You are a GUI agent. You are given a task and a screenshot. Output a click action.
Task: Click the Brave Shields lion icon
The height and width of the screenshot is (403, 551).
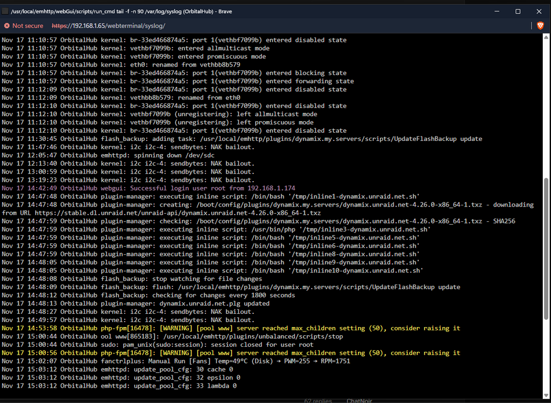tap(540, 26)
